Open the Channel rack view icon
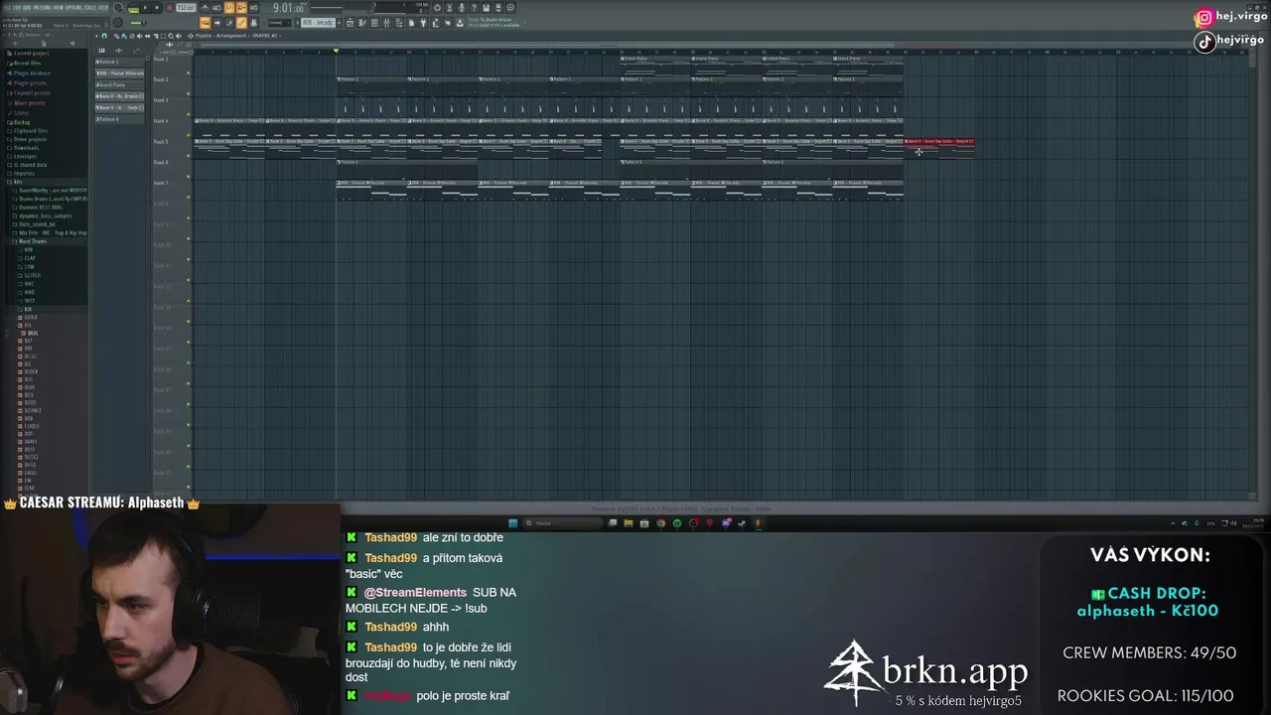The width and height of the screenshot is (1271, 715). point(374,23)
